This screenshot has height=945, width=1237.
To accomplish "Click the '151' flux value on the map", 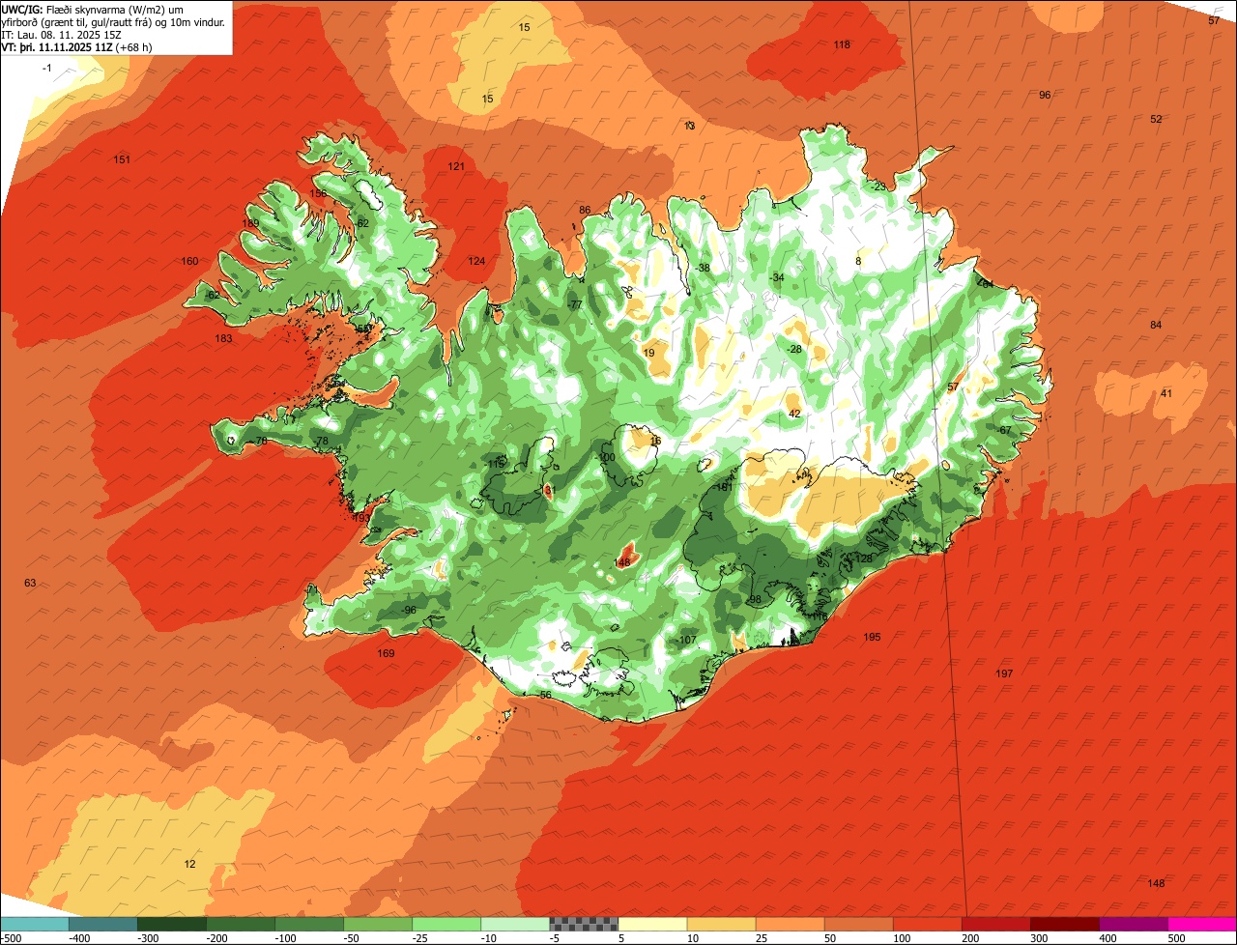I will coord(122,159).
